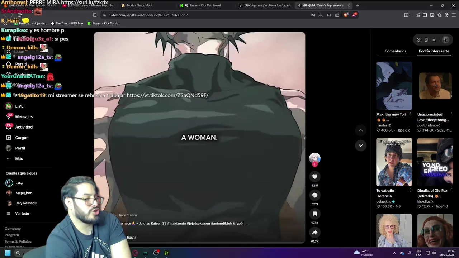Click the Company footer link

(13, 229)
